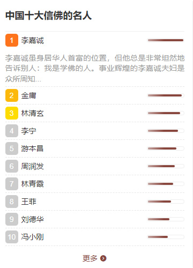Open the 刘德华 entry
Image resolution: width=193 pixels, height=268 pixels.
(32, 219)
